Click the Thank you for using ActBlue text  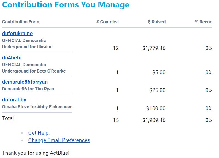point(36,153)
